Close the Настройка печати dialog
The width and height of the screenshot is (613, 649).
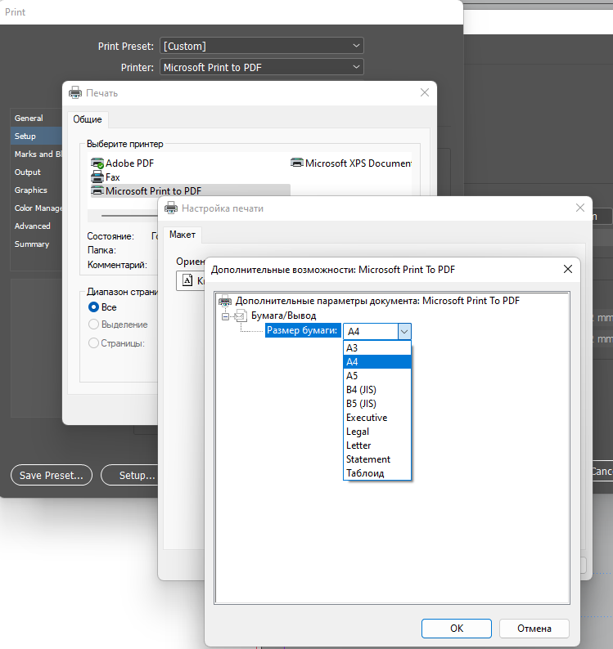pyautogui.click(x=580, y=208)
